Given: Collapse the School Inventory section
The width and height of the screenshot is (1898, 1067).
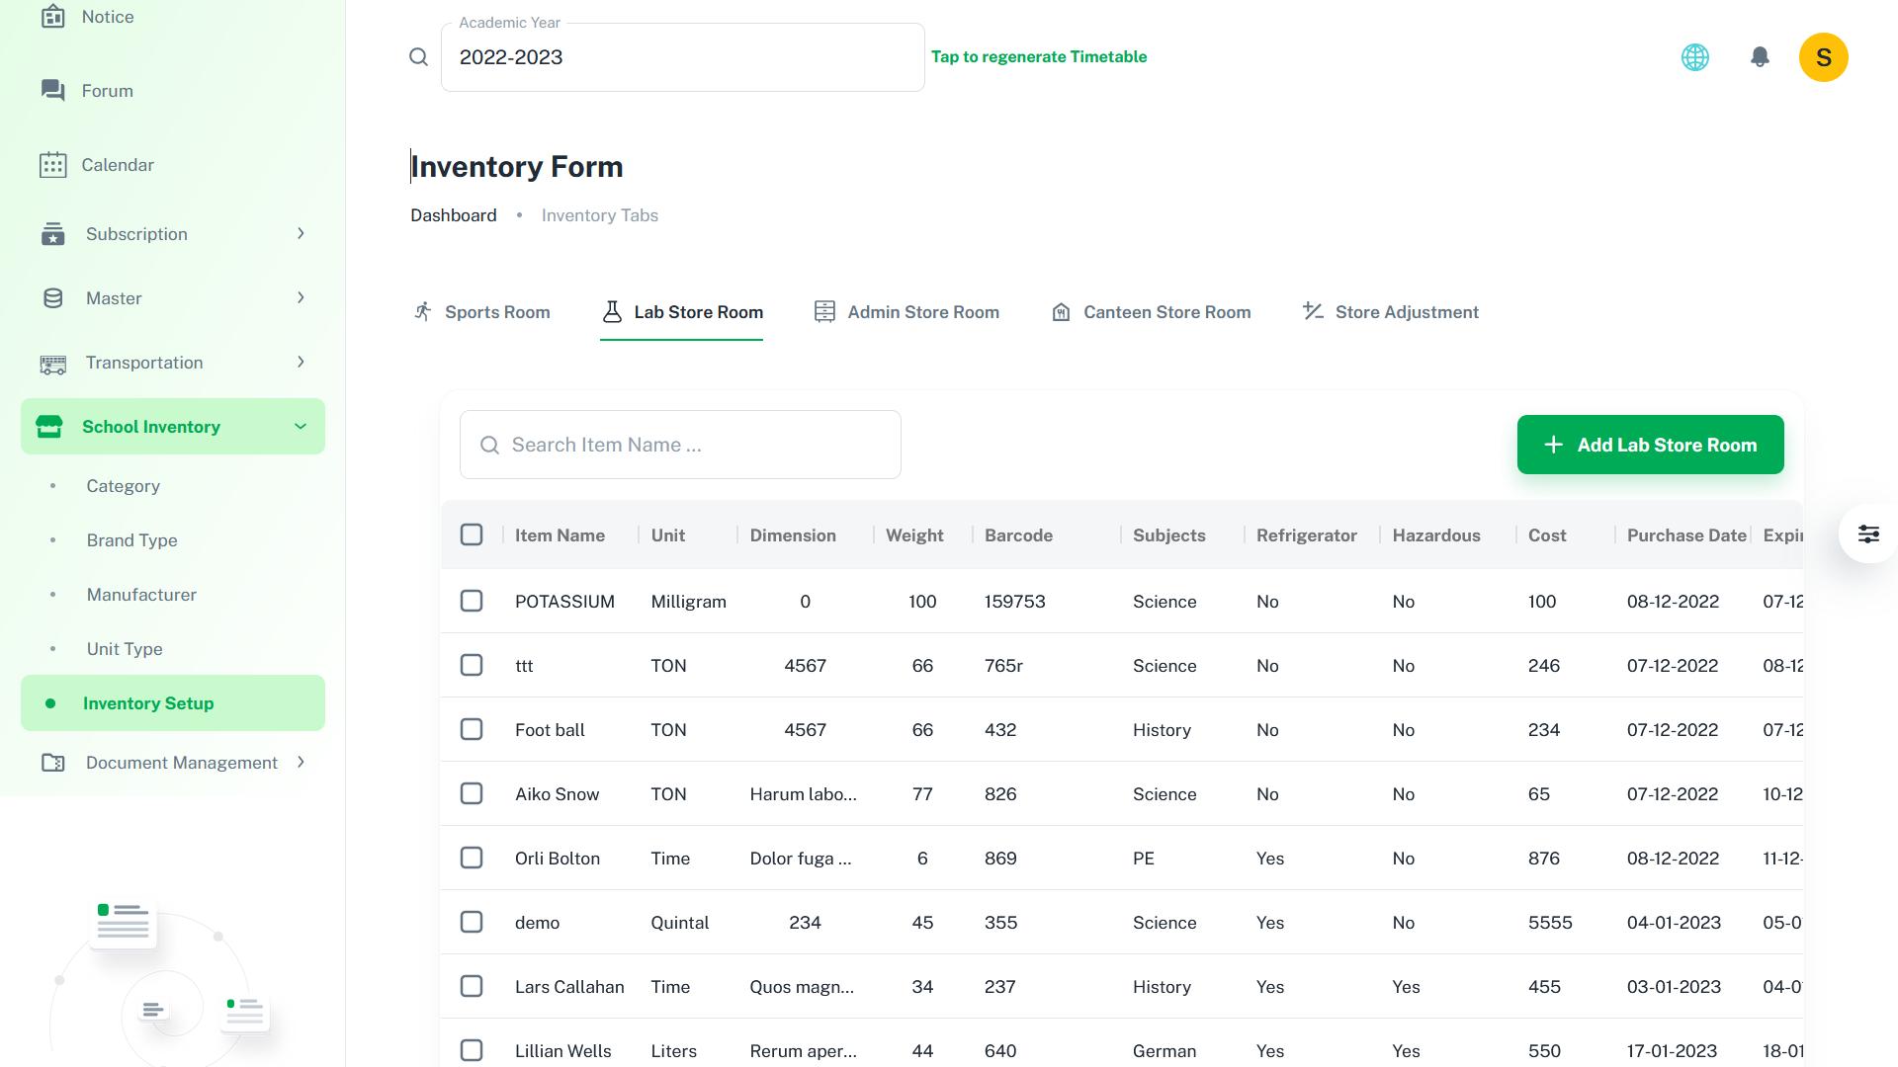Looking at the screenshot, I should 301,427.
